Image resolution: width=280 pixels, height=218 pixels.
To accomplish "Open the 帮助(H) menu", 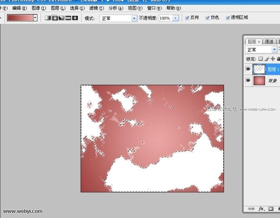I will pos(173,8).
